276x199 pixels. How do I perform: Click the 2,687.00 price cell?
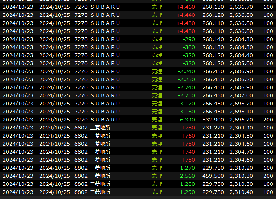[x=241, y=95]
